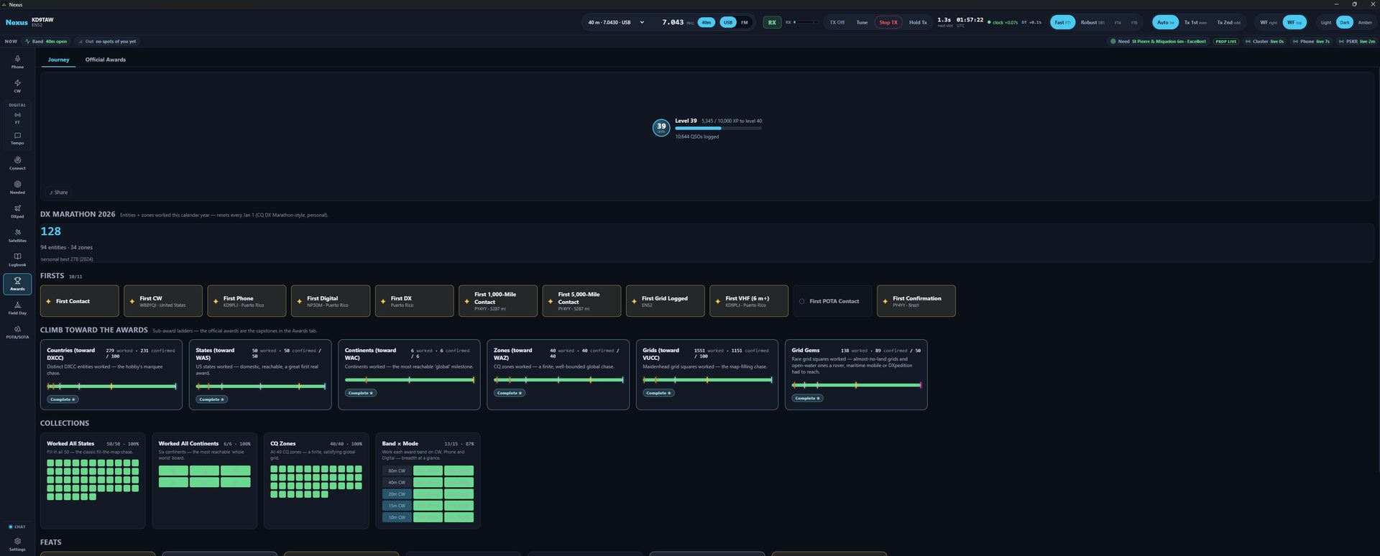Open the Tempo digital mode
Image resolution: width=1380 pixels, height=556 pixels.
pos(17,138)
